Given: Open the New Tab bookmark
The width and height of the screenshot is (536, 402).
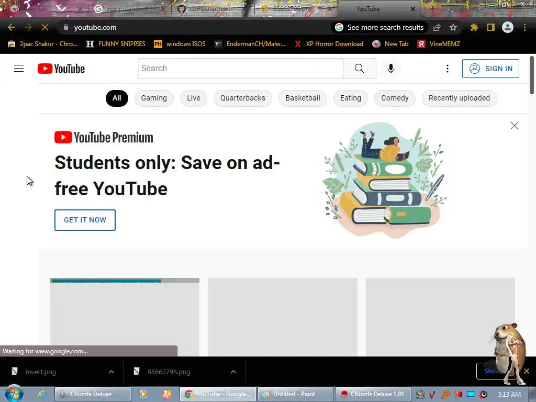Looking at the screenshot, I should point(390,44).
